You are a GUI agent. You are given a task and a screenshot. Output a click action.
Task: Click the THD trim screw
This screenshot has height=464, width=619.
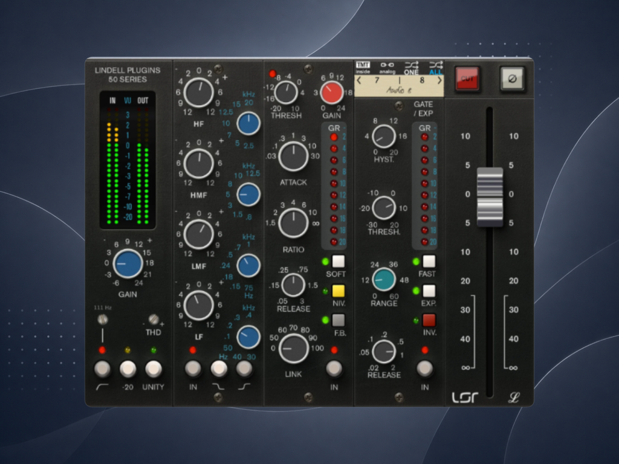(154, 319)
